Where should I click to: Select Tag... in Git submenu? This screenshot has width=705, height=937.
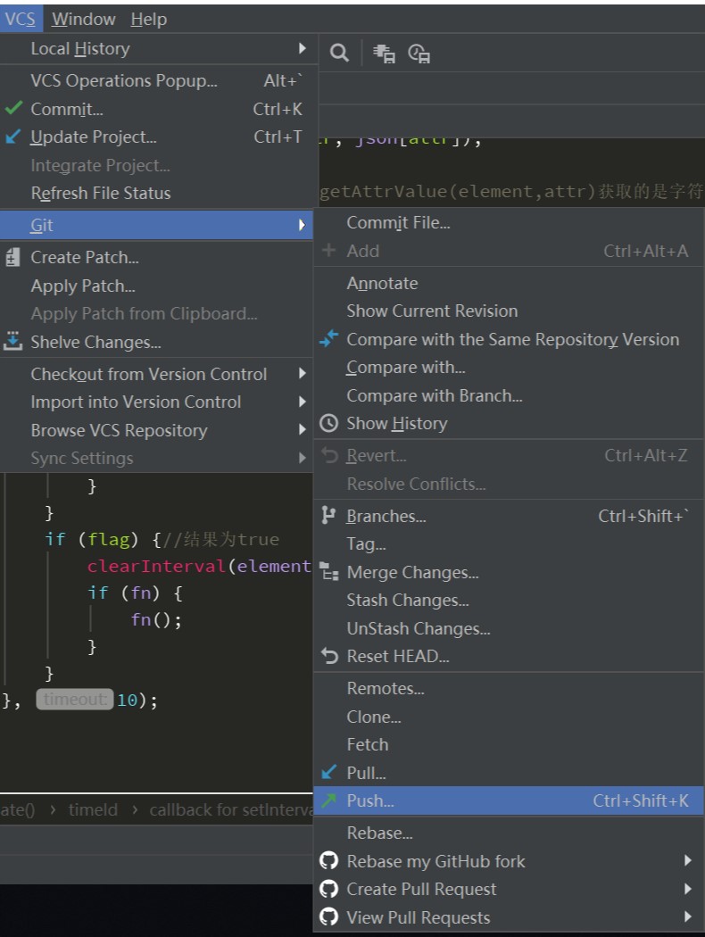[509, 543]
